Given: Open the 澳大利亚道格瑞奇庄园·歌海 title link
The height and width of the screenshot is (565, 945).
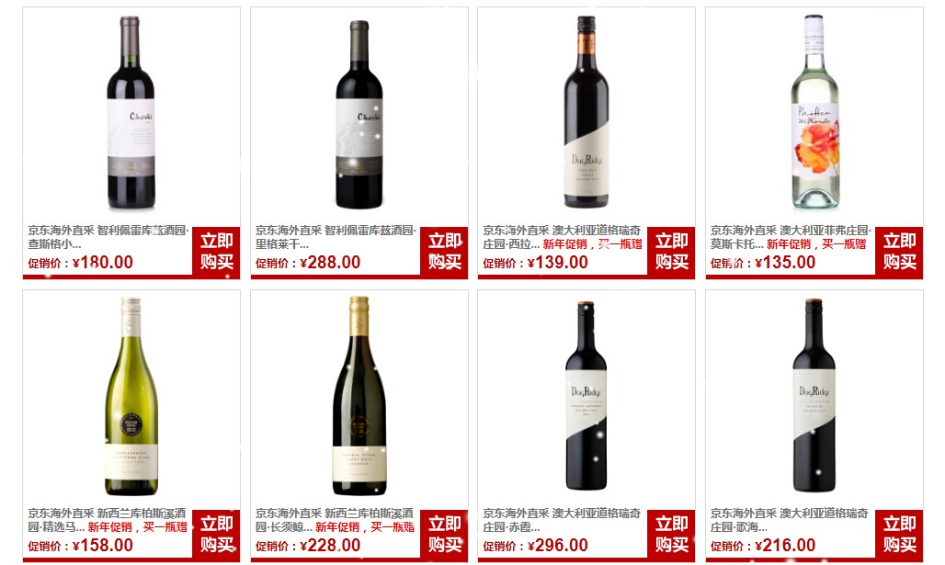Looking at the screenshot, I should (x=790, y=520).
